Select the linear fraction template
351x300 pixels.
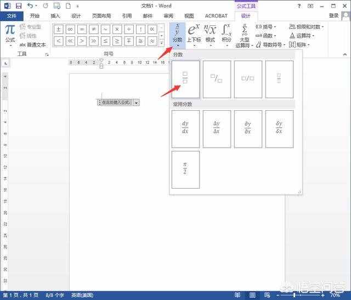coord(248,80)
